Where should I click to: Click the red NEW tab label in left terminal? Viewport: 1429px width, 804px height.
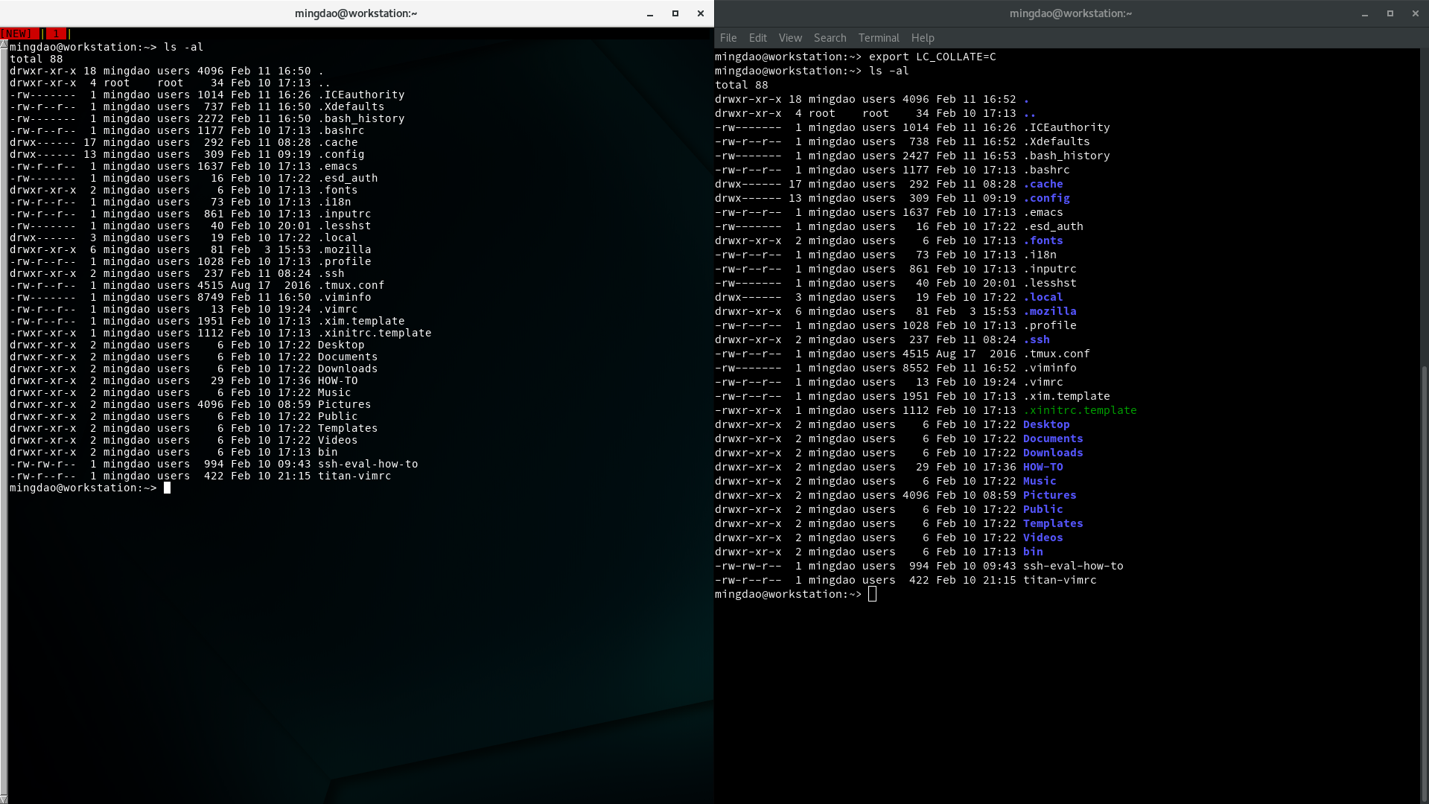pos(19,33)
